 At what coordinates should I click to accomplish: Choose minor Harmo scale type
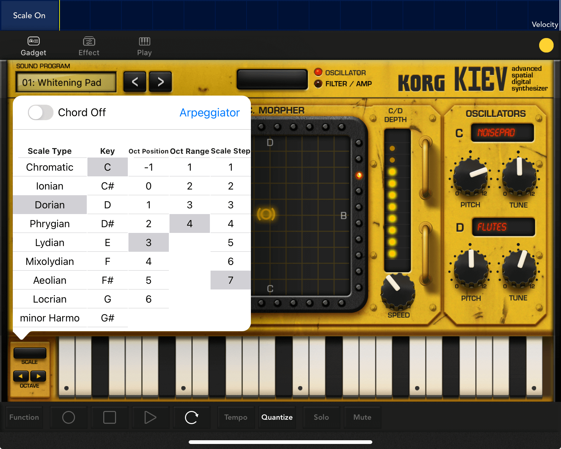[50, 318]
